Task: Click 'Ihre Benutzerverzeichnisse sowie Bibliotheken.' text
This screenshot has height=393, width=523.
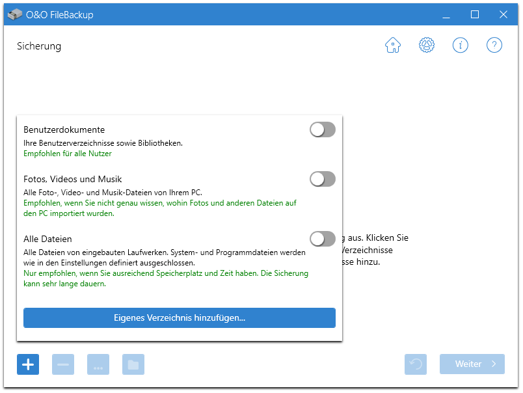Action: tap(103, 143)
